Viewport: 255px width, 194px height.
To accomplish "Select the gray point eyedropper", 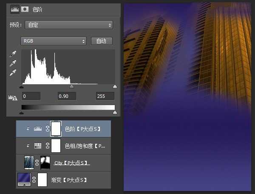I will coord(13,63).
